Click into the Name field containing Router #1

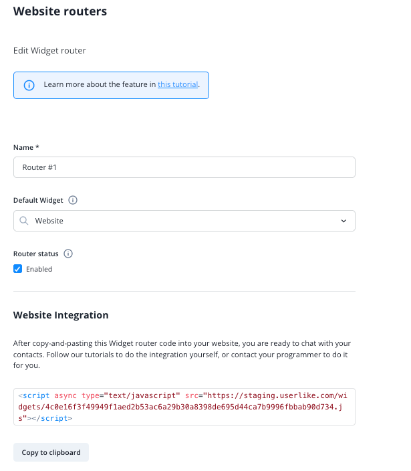pos(184,167)
